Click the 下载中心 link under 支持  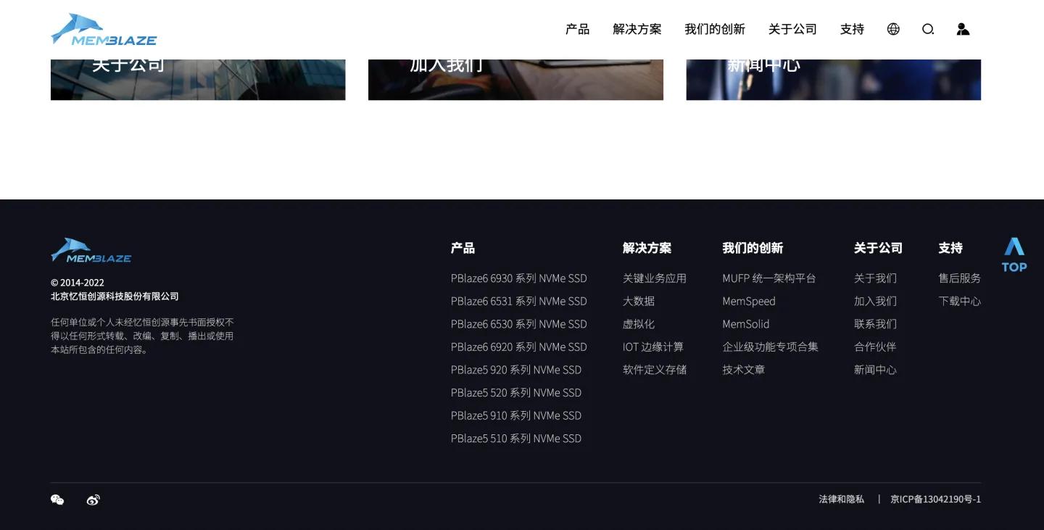(959, 301)
